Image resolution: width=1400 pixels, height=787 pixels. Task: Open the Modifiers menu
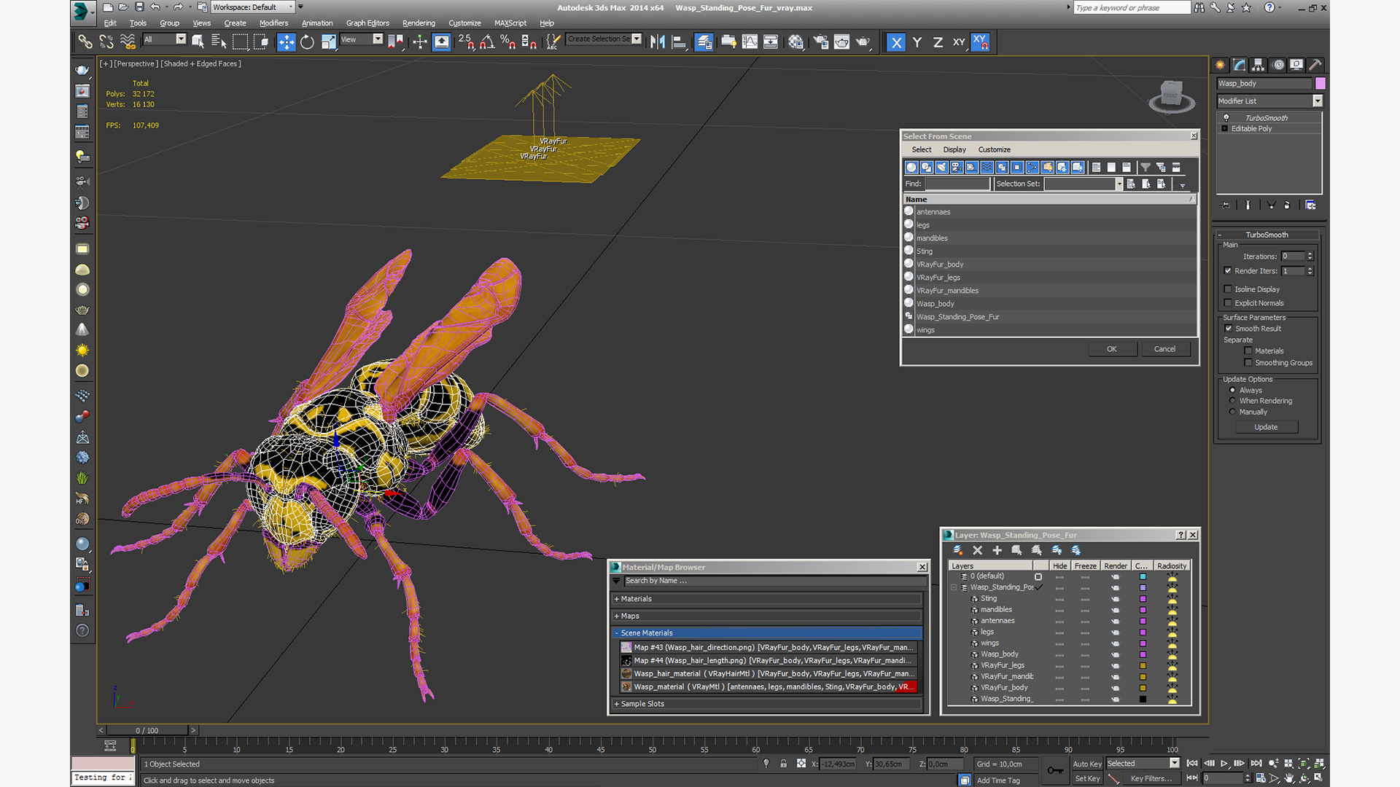(x=273, y=23)
